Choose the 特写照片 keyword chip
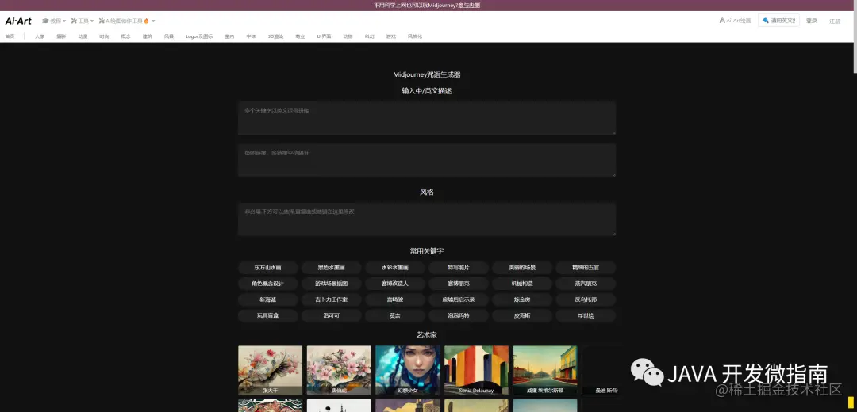 coord(459,267)
